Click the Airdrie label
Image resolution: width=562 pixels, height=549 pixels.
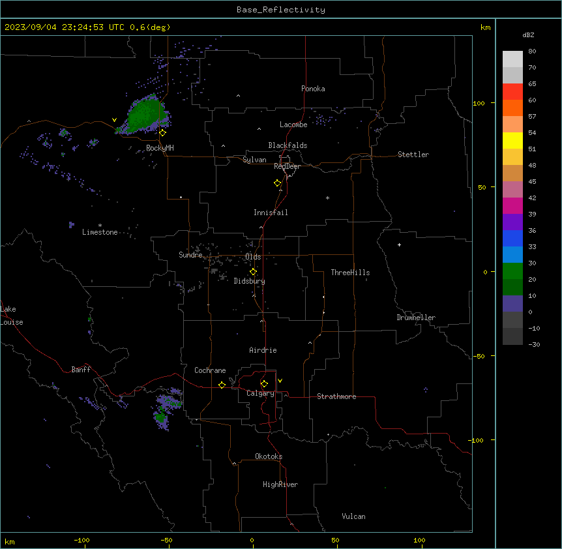tap(263, 350)
